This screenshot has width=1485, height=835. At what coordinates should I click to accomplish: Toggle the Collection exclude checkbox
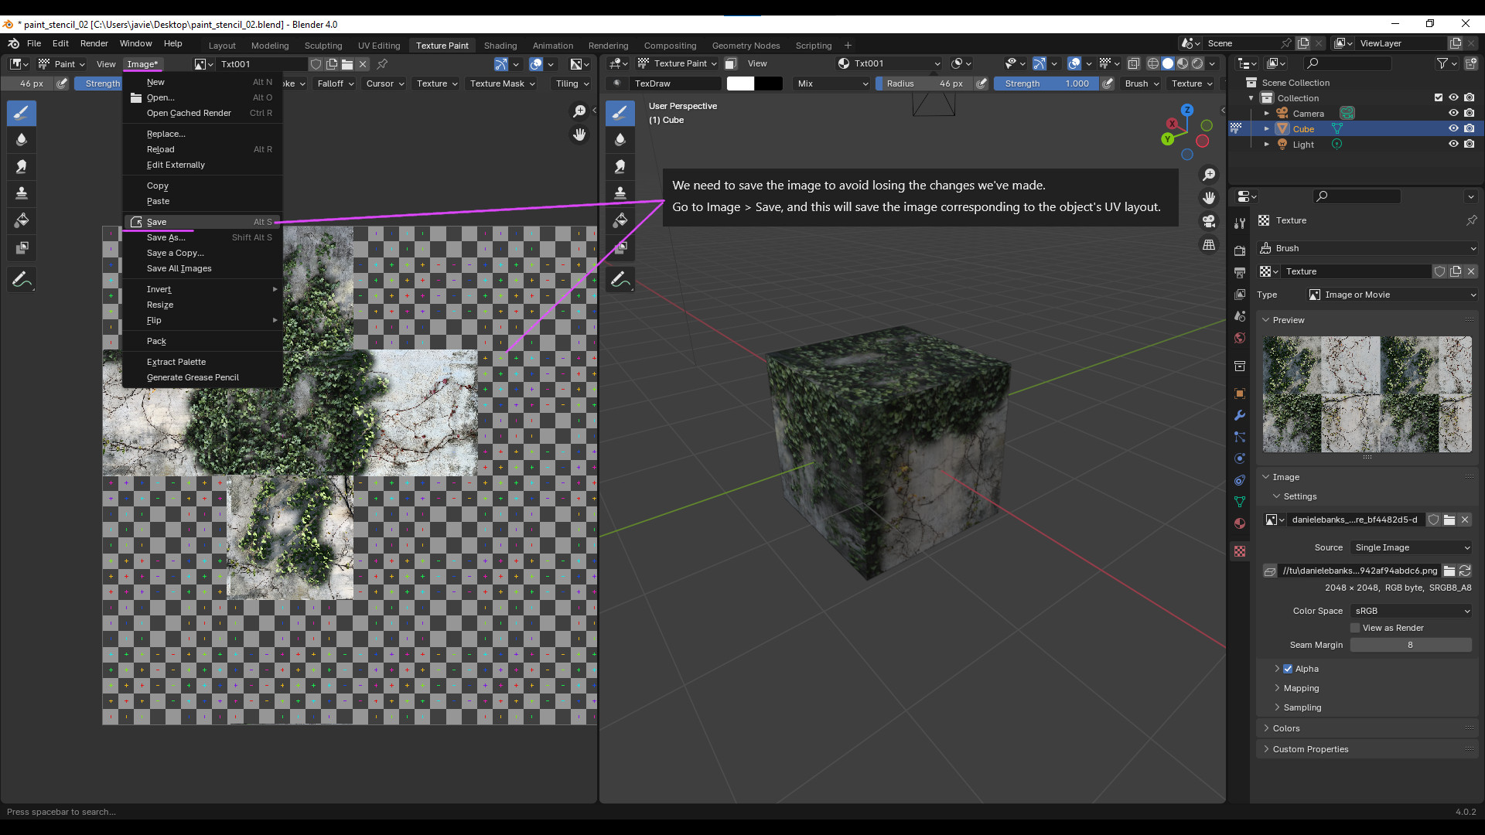point(1439,97)
